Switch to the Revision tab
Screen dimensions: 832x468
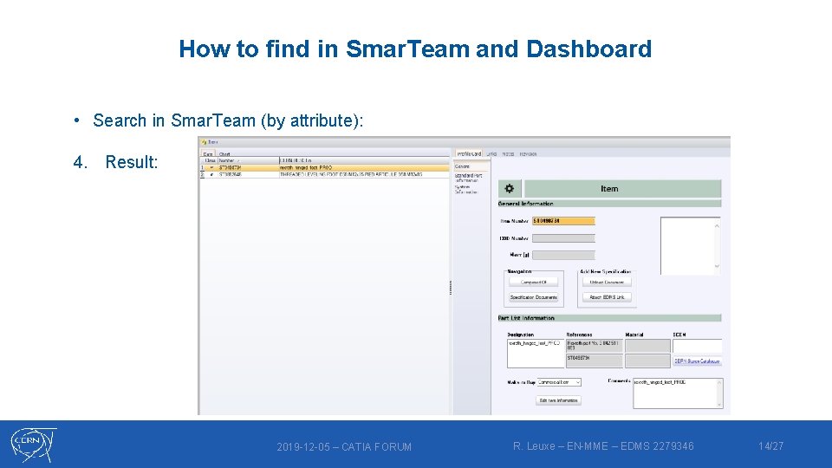[x=528, y=154]
